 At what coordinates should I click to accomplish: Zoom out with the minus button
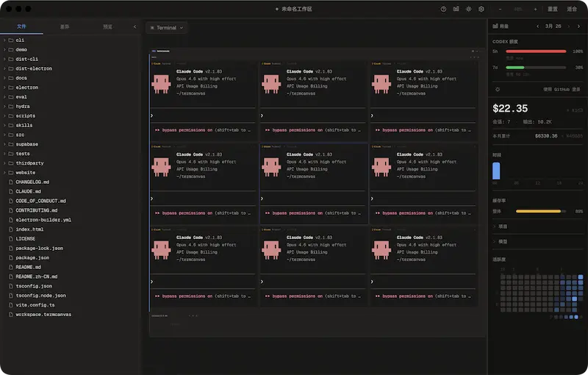click(501, 9)
